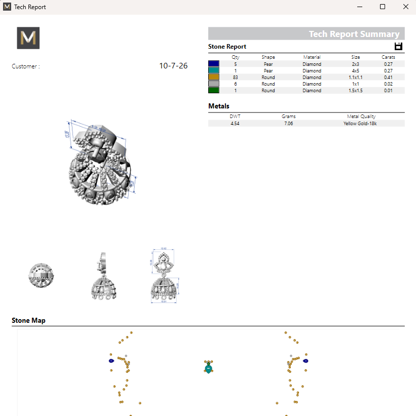
Task: Click the Customer field label
Action: (26, 66)
